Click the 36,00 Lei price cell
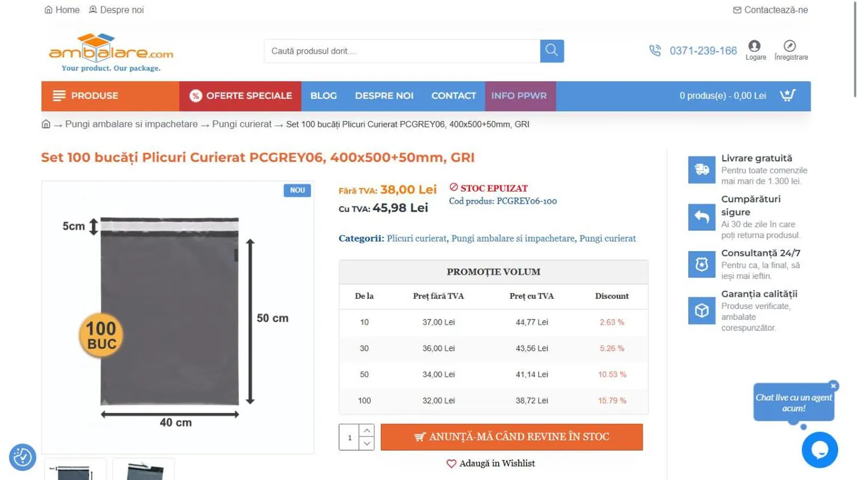Screen dimensions: 858x480 tap(439, 348)
